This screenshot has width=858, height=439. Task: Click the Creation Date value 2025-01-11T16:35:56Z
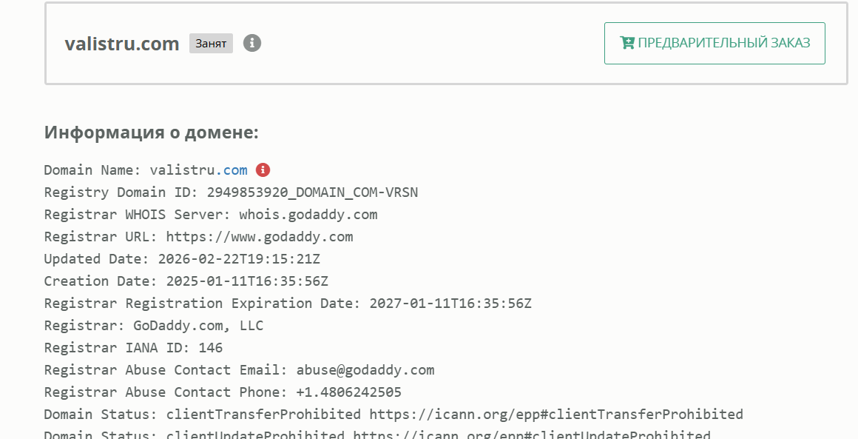(247, 281)
